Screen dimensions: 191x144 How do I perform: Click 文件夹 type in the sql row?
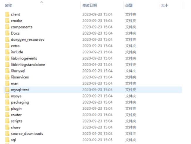pos(131,140)
